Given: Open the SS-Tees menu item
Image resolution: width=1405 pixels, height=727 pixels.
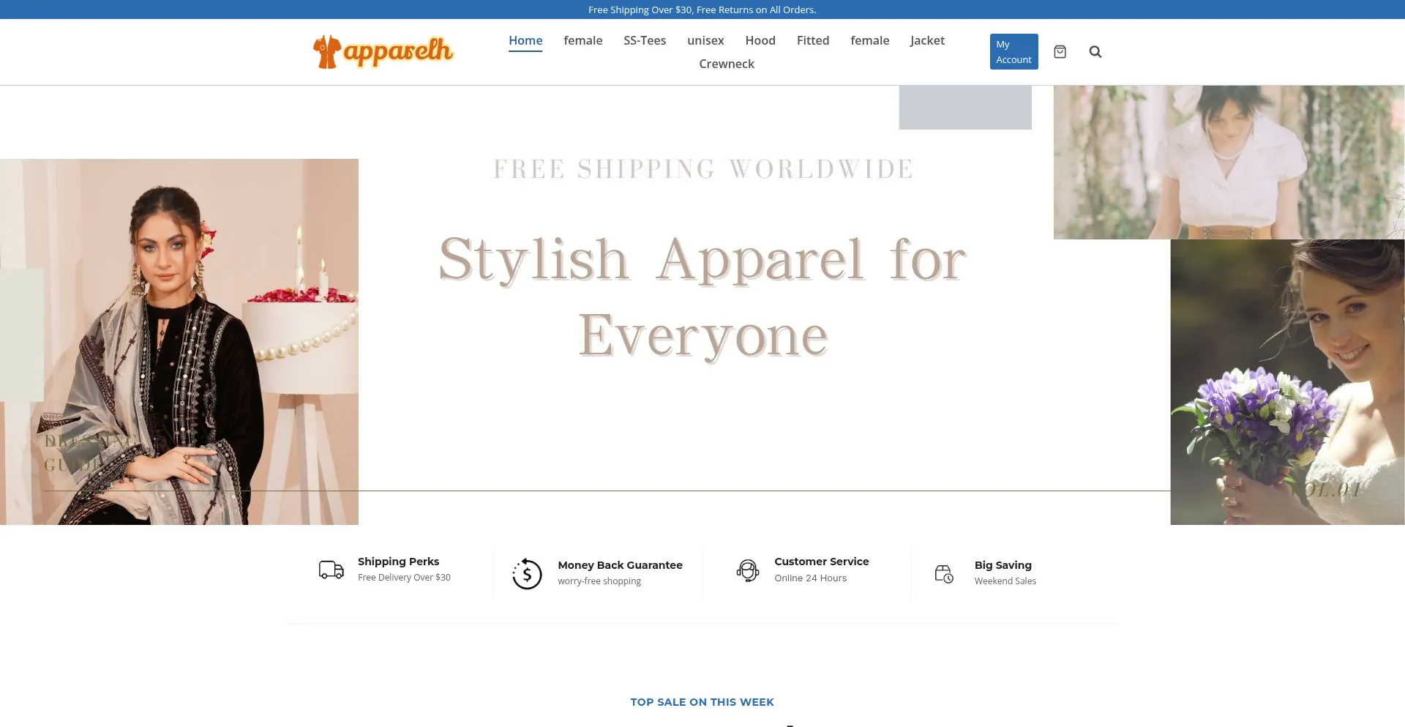Looking at the screenshot, I should pos(645,40).
